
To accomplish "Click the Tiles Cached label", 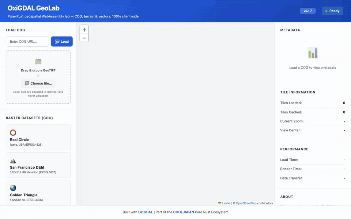I will [x=291, y=112].
